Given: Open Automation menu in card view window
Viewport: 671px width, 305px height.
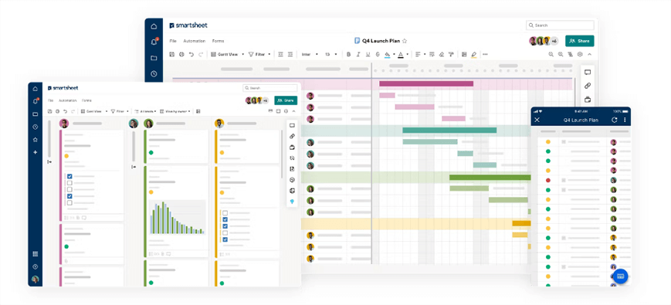Looking at the screenshot, I should tap(68, 100).
